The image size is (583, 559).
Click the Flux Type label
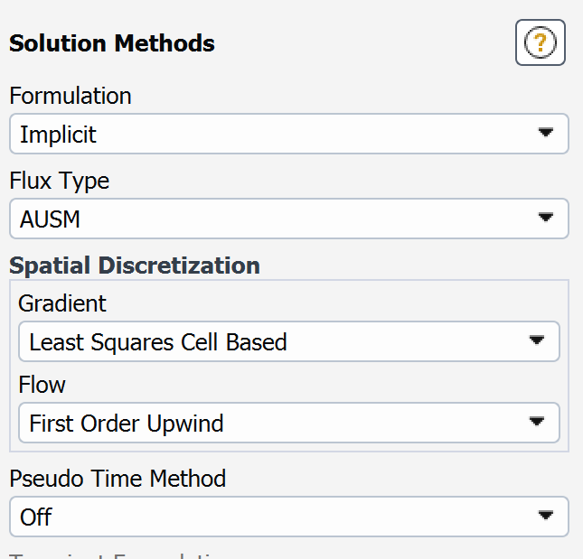pyautogui.click(x=60, y=181)
